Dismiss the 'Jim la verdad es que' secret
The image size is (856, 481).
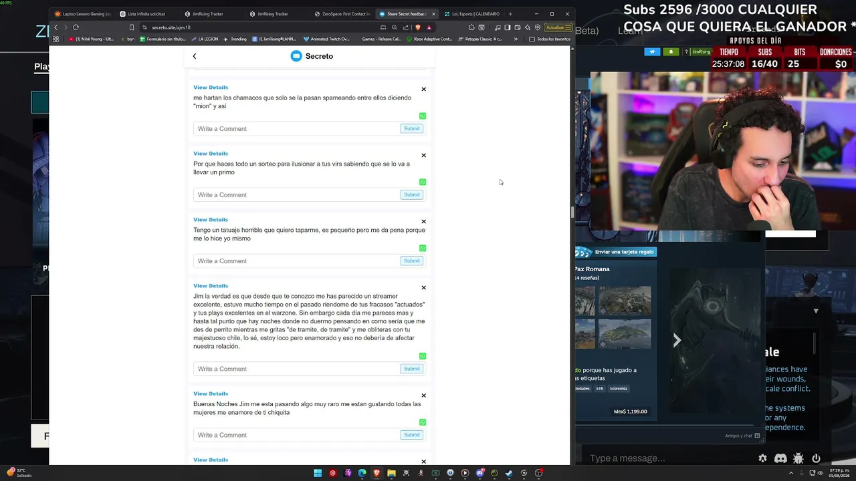click(423, 287)
